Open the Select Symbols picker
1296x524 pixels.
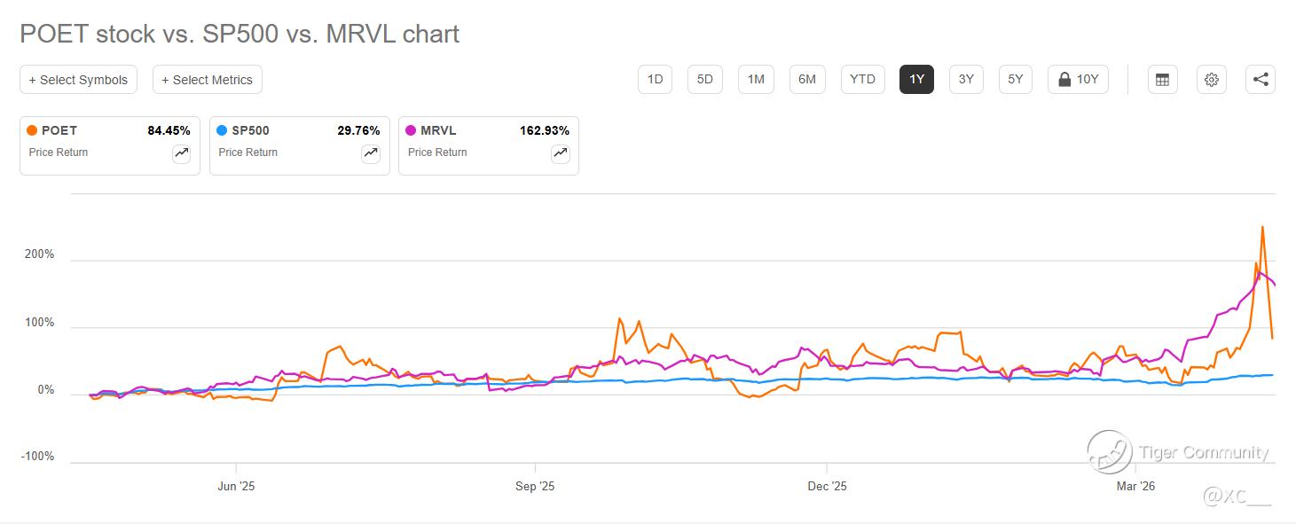point(78,80)
